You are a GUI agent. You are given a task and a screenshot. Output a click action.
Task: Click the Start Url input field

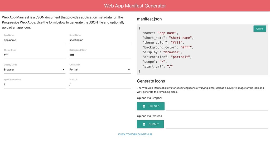tap(100, 84)
